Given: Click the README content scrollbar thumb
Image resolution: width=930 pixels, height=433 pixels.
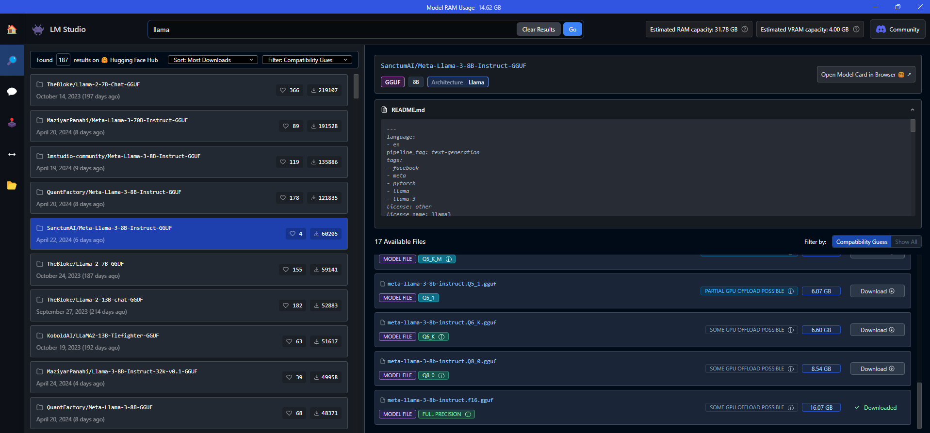Looking at the screenshot, I should click(x=913, y=126).
